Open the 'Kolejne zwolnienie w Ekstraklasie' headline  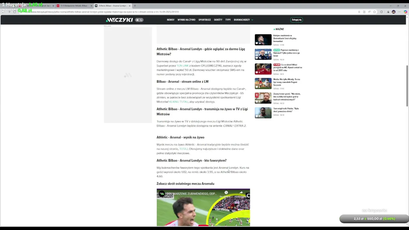pyautogui.click(x=285, y=38)
